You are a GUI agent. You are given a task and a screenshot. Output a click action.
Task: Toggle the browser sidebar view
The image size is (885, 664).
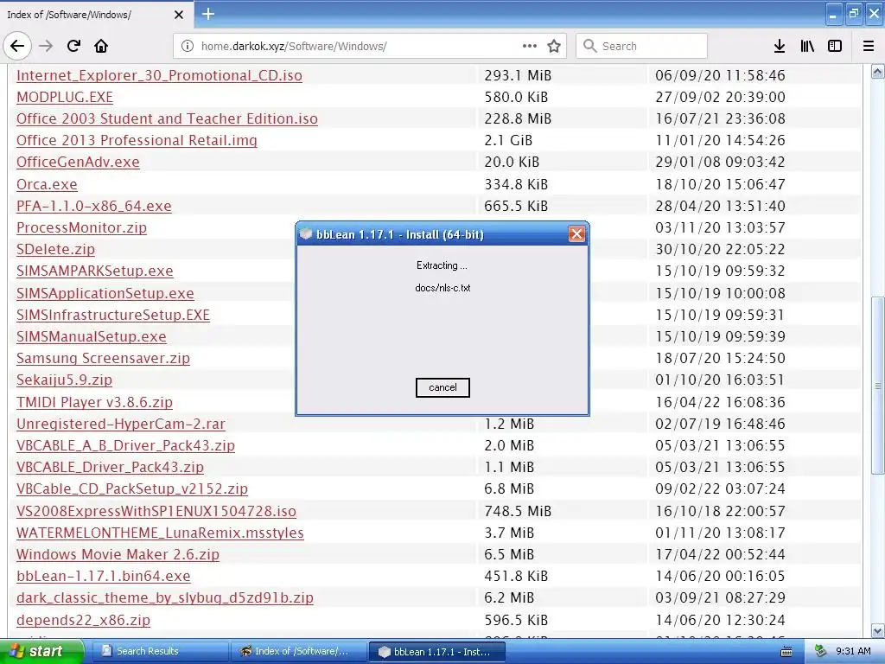[x=835, y=46]
